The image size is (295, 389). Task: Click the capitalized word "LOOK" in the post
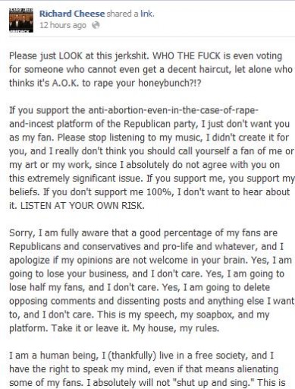coord(71,55)
